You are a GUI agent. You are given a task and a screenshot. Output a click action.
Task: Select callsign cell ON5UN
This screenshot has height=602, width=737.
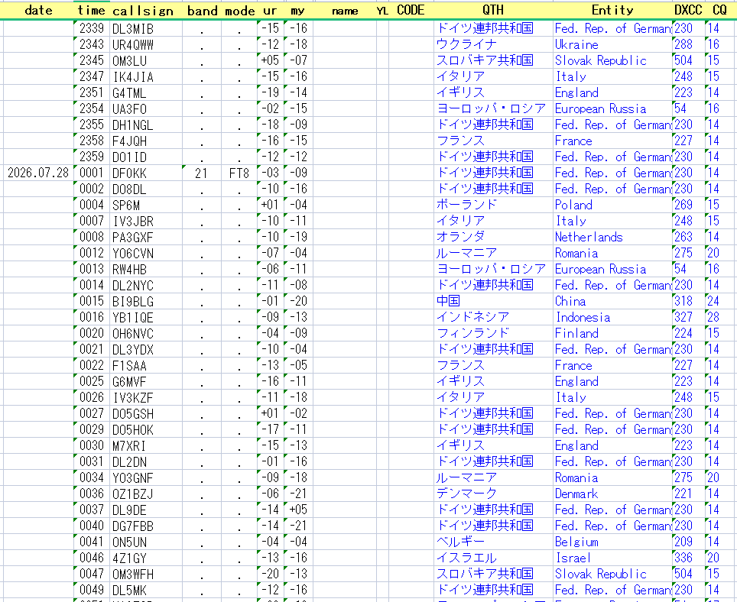(x=146, y=542)
